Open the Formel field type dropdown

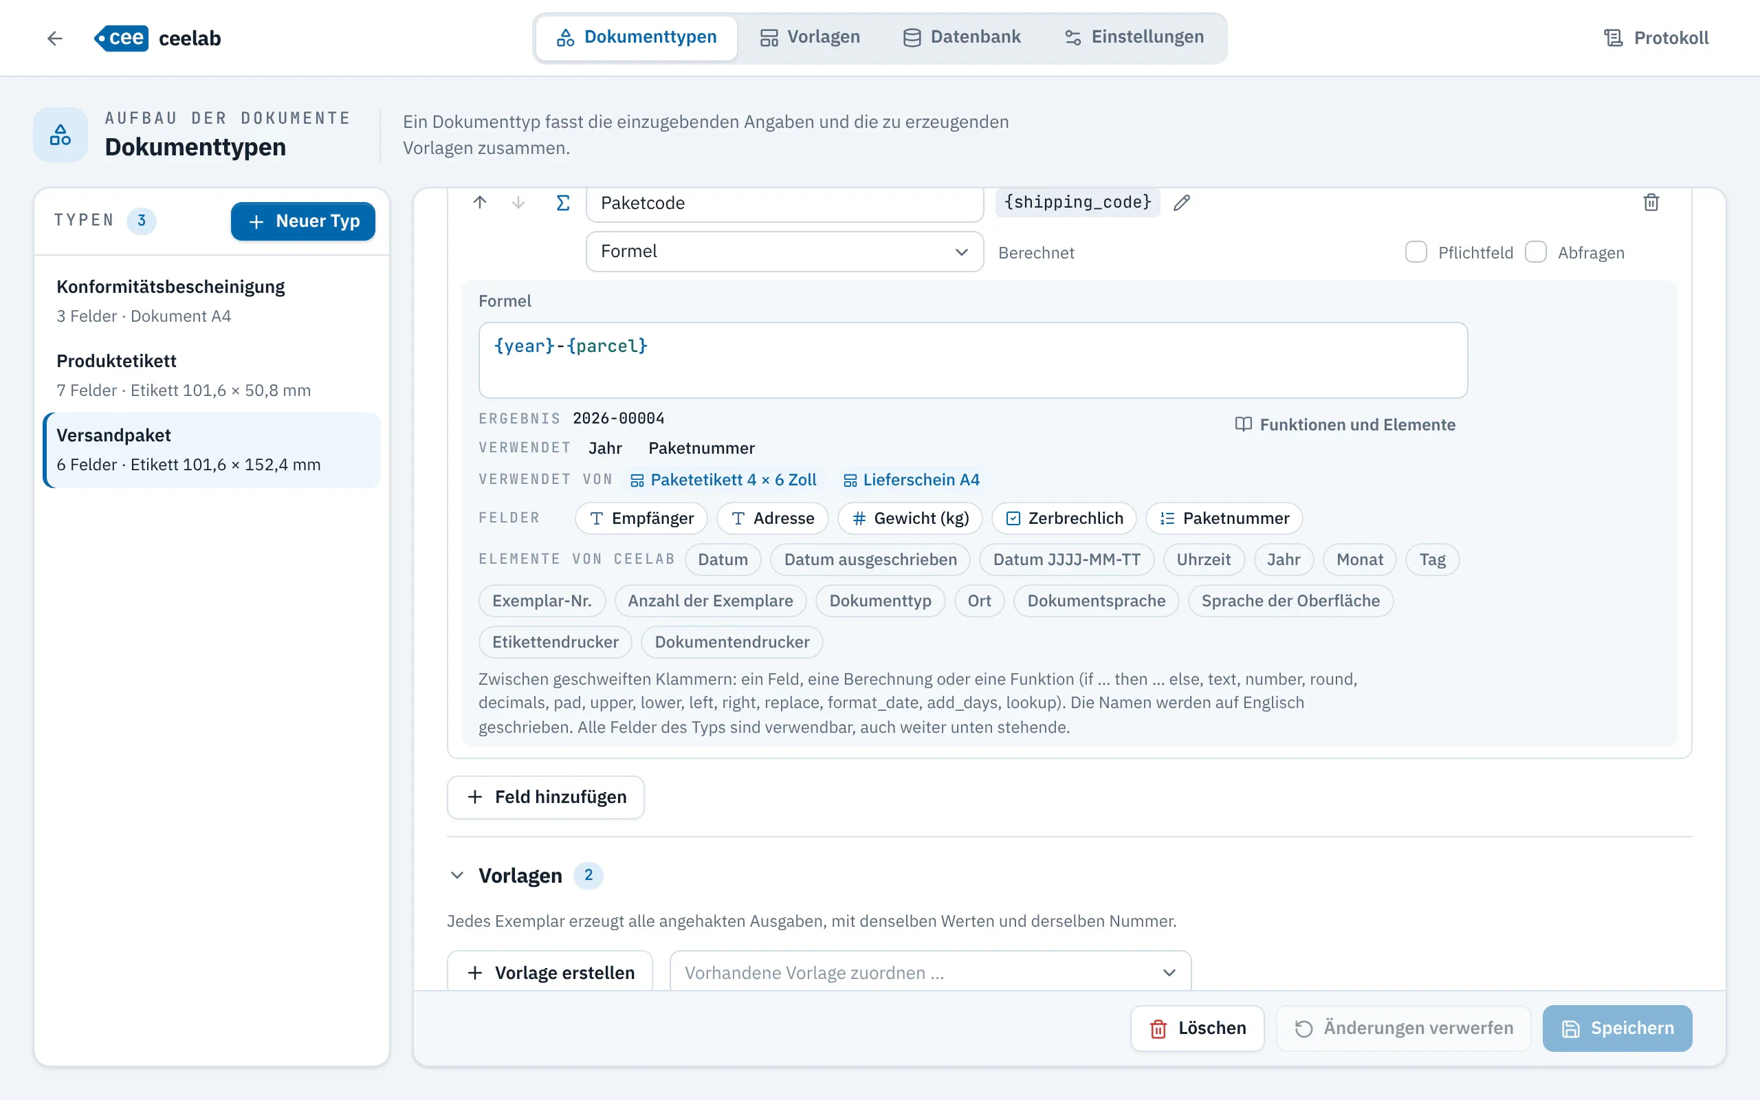pyautogui.click(x=784, y=252)
